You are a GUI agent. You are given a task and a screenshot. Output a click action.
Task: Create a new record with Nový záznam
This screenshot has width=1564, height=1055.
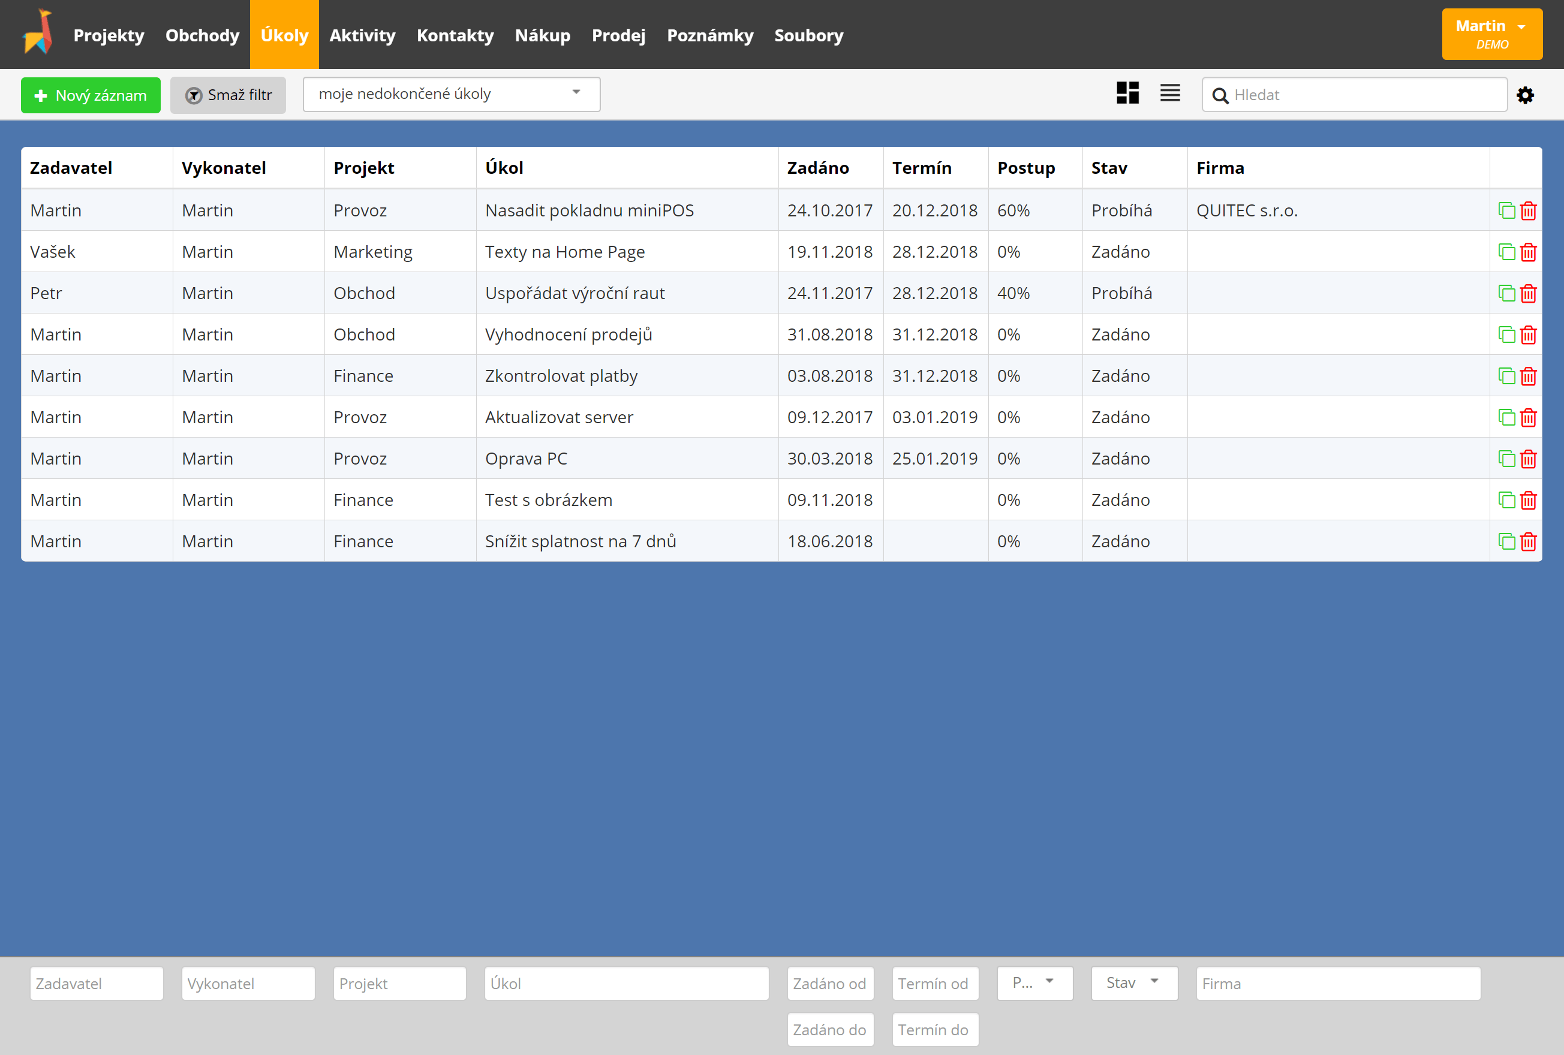click(x=91, y=95)
